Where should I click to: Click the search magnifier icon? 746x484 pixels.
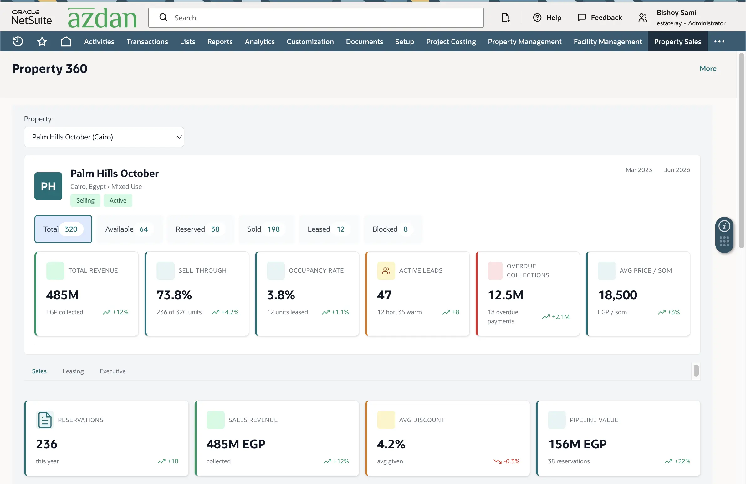click(x=163, y=18)
